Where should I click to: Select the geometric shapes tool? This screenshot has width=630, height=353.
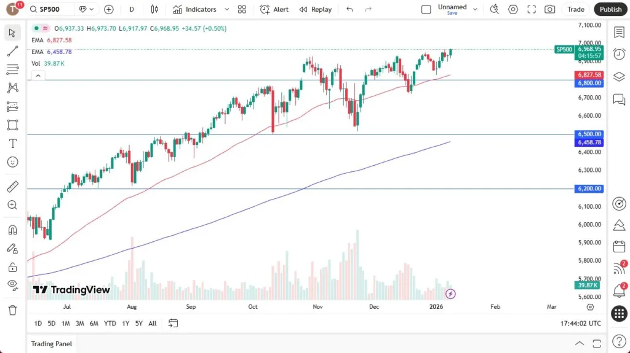[12, 125]
